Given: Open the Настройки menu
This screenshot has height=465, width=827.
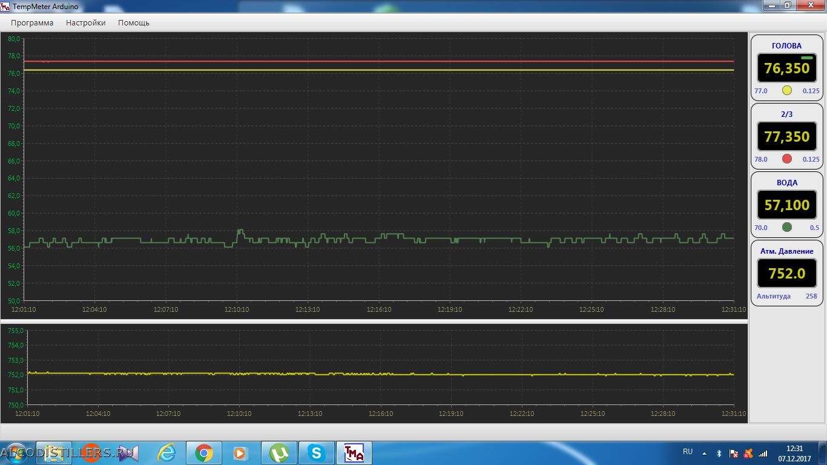Looking at the screenshot, I should coord(85,23).
